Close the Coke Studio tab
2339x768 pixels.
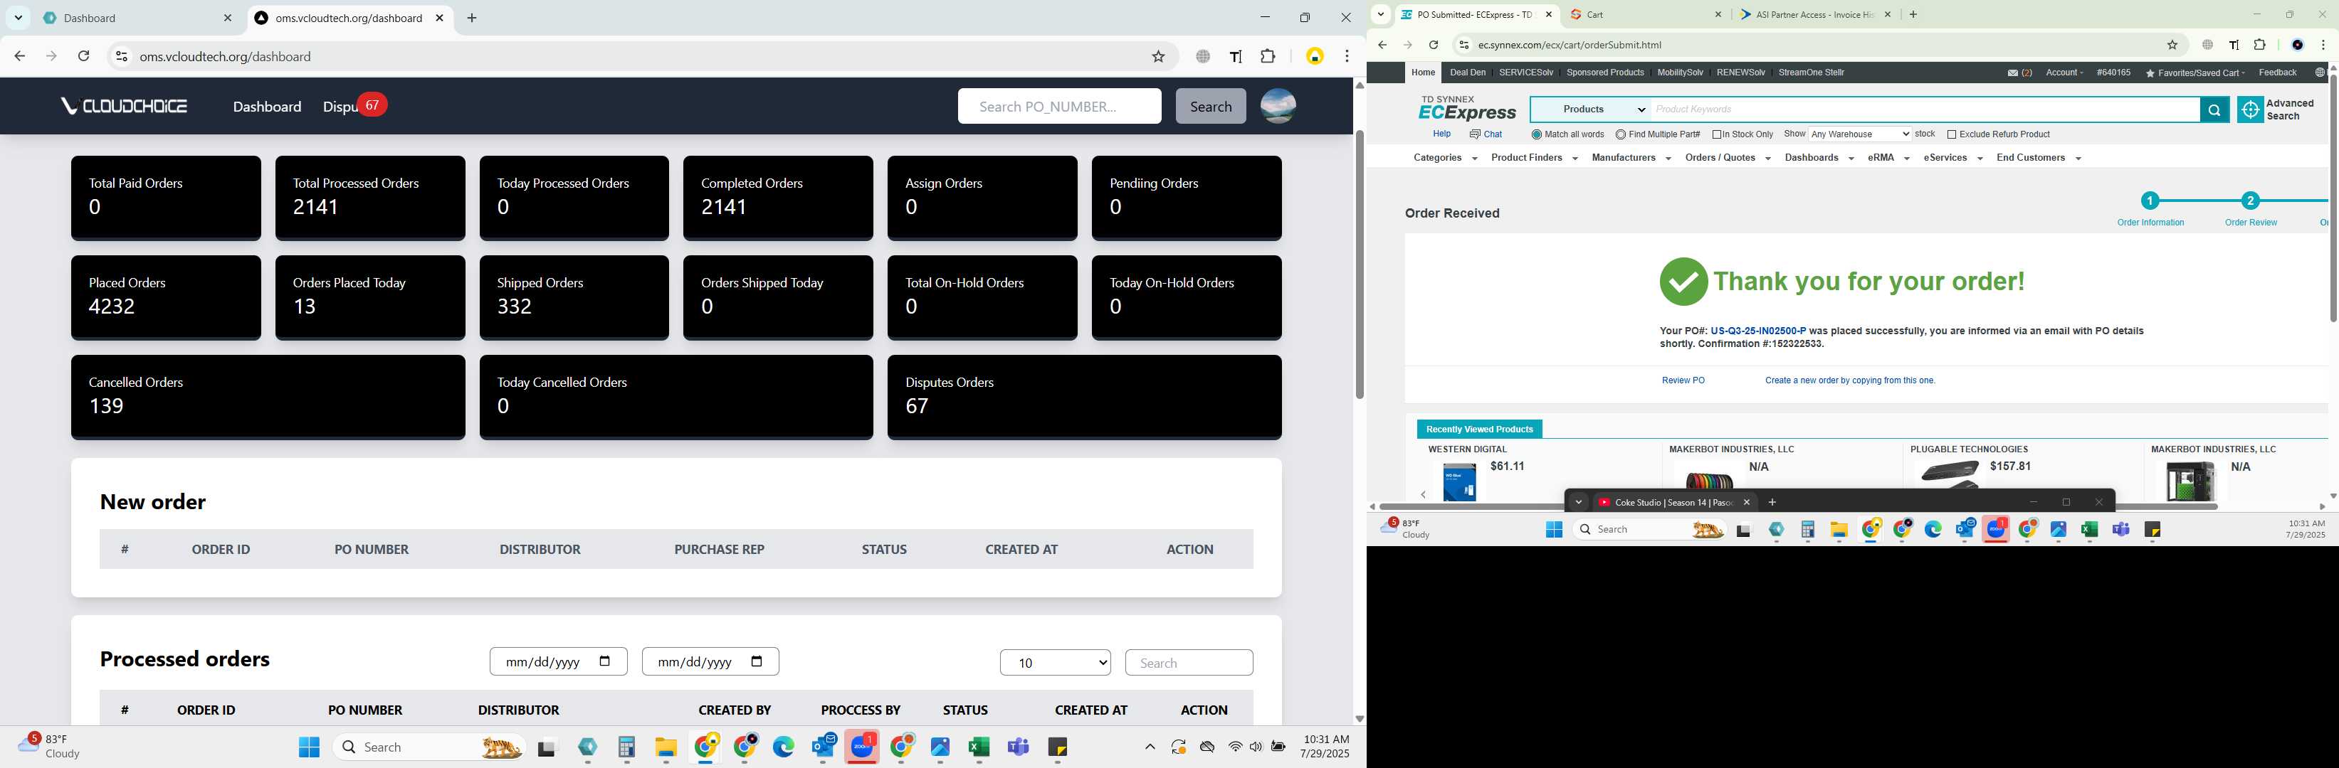point(1745,502)
